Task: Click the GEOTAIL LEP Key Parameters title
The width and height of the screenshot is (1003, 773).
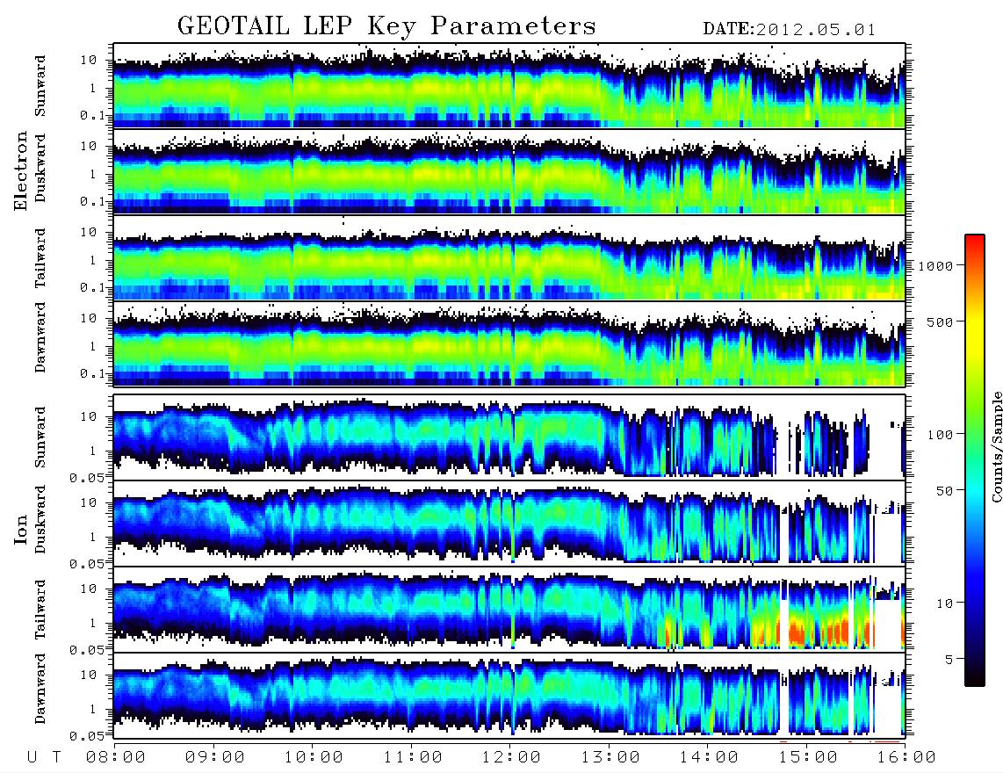Action: [386, 26]
